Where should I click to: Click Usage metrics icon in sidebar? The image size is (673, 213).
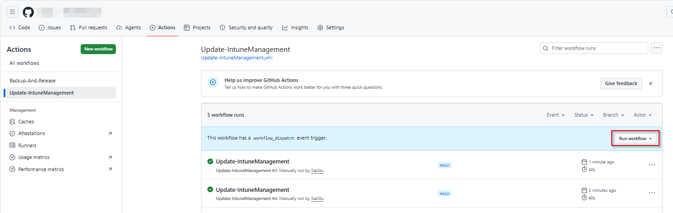point(13,157)
